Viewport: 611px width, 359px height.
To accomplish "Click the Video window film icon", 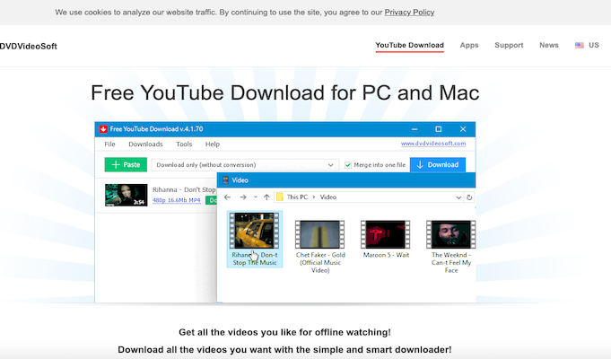I will (x=225, y=180).
